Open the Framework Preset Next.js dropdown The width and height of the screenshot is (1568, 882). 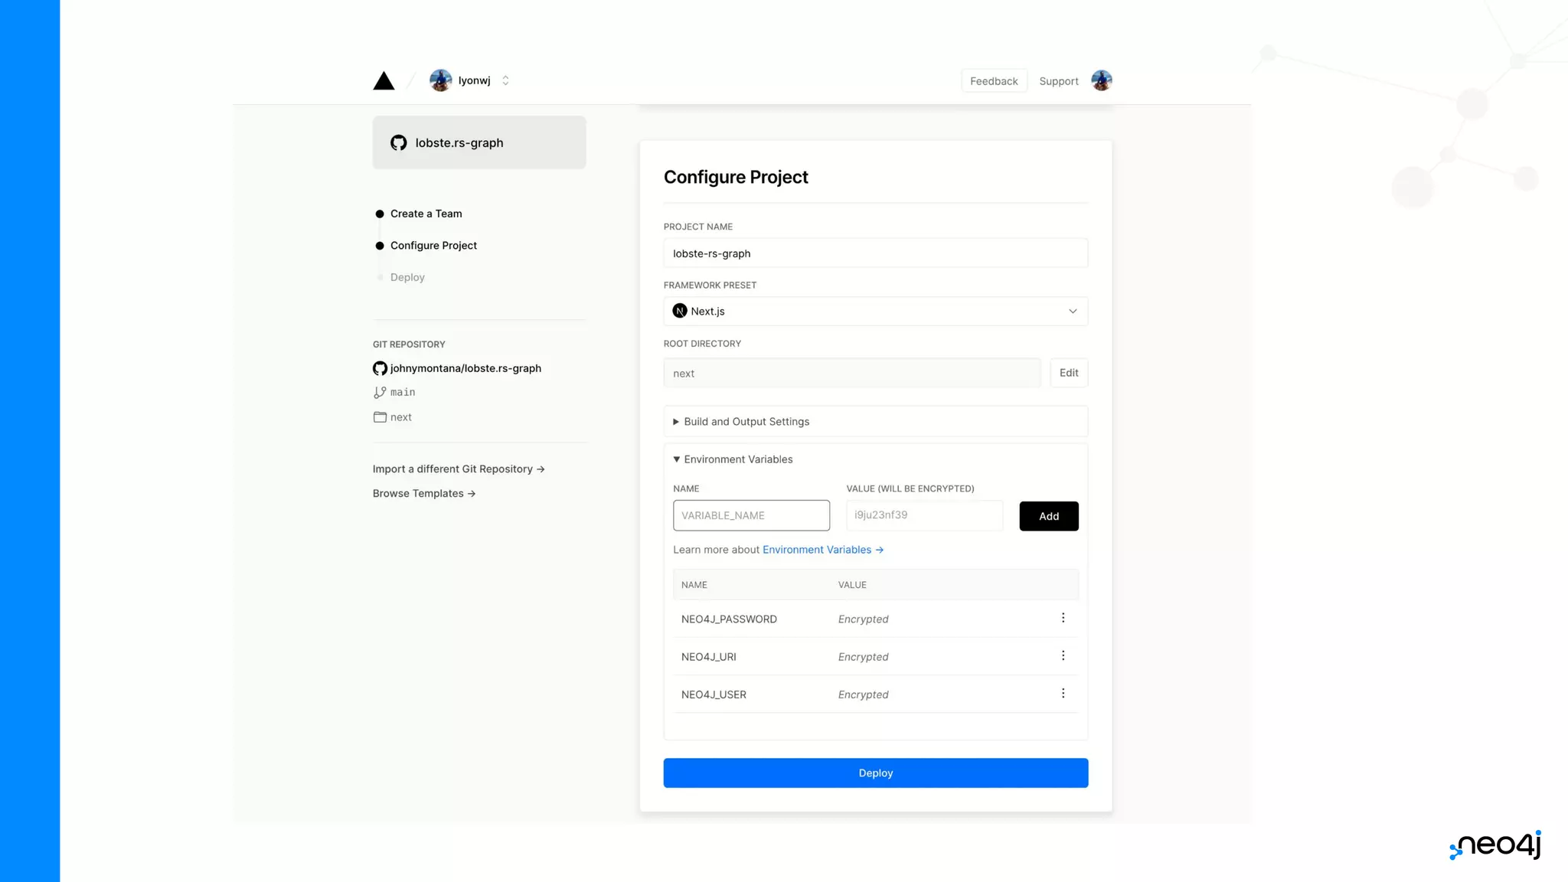click(x=875, y=311)
